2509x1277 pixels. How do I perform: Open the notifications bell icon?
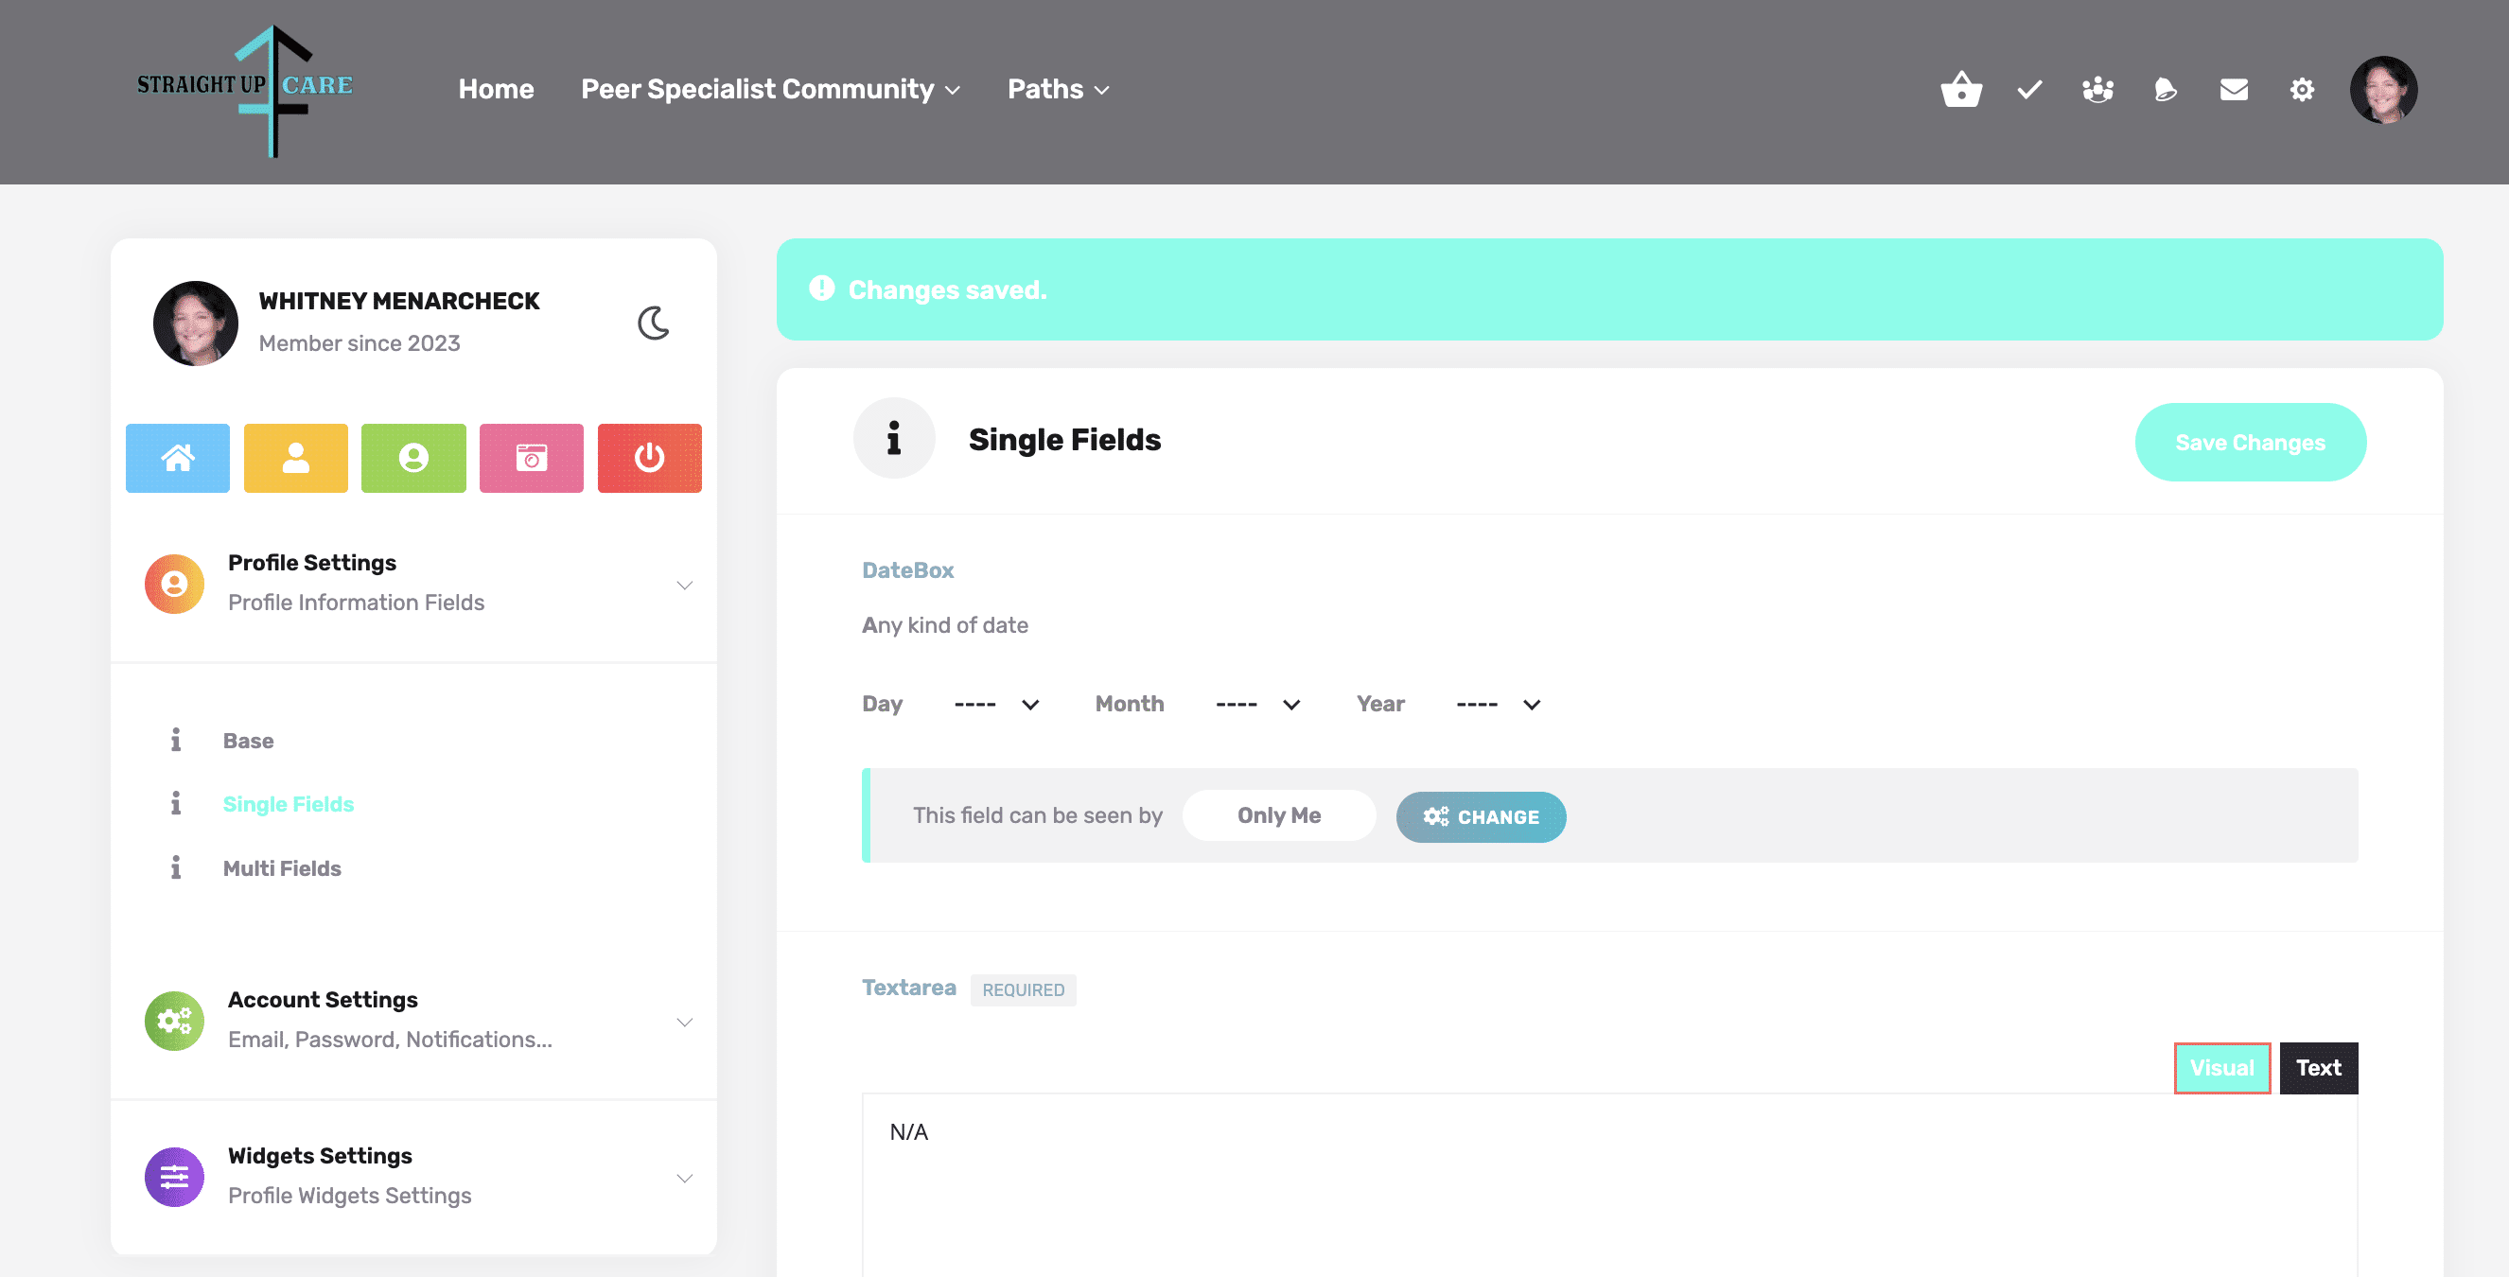pos(2166,90)
